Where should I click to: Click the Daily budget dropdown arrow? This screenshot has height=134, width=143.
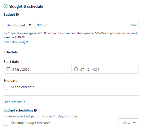click(30, 25)
